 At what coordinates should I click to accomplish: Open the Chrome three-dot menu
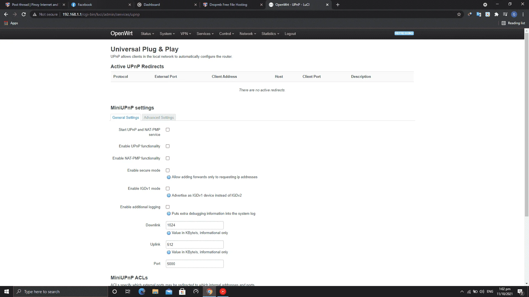pos(523,14)
